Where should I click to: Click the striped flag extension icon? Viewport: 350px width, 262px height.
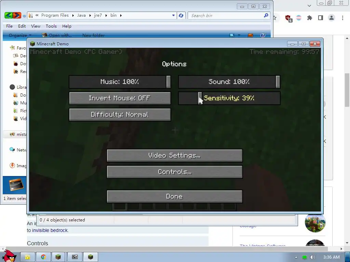pyautogui.click(x=299, y=18)
